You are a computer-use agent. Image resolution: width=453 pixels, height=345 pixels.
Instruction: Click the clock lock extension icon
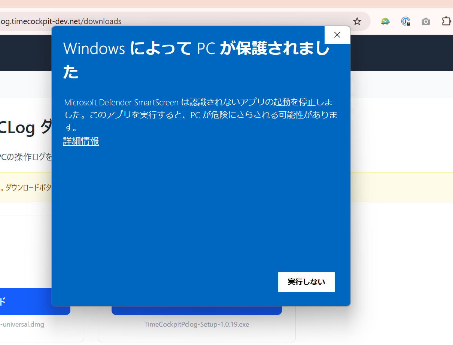(405, 21)
